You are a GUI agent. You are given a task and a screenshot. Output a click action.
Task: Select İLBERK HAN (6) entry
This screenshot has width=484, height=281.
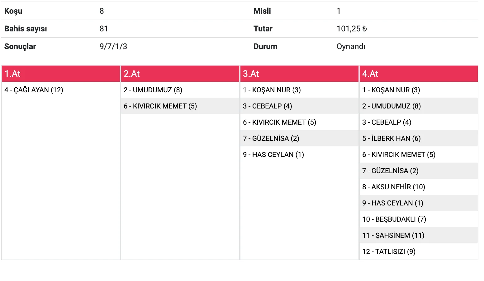(x=391, y=139)
